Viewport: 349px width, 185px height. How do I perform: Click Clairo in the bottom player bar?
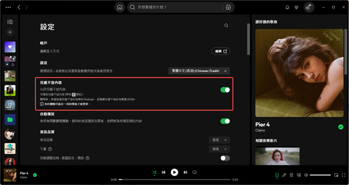[x=24, y=178]
